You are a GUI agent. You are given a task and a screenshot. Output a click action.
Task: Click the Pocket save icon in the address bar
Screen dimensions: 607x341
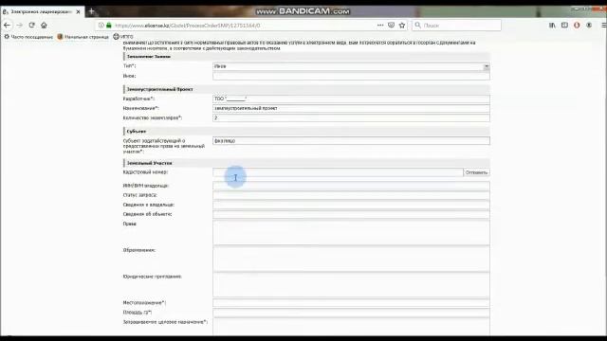392,26
